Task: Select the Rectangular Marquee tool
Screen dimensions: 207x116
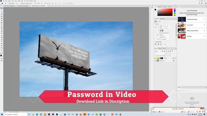Action: coord(2,10)
